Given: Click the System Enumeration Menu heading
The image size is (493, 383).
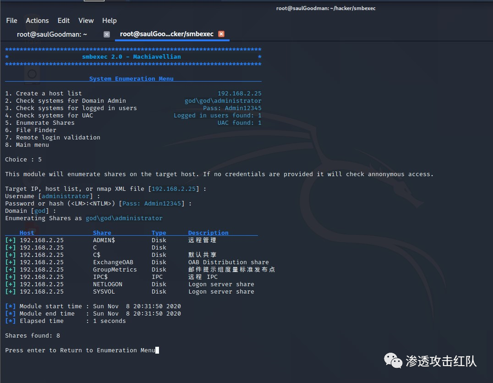Looking at the screenshot, I should tap(131, 79).
